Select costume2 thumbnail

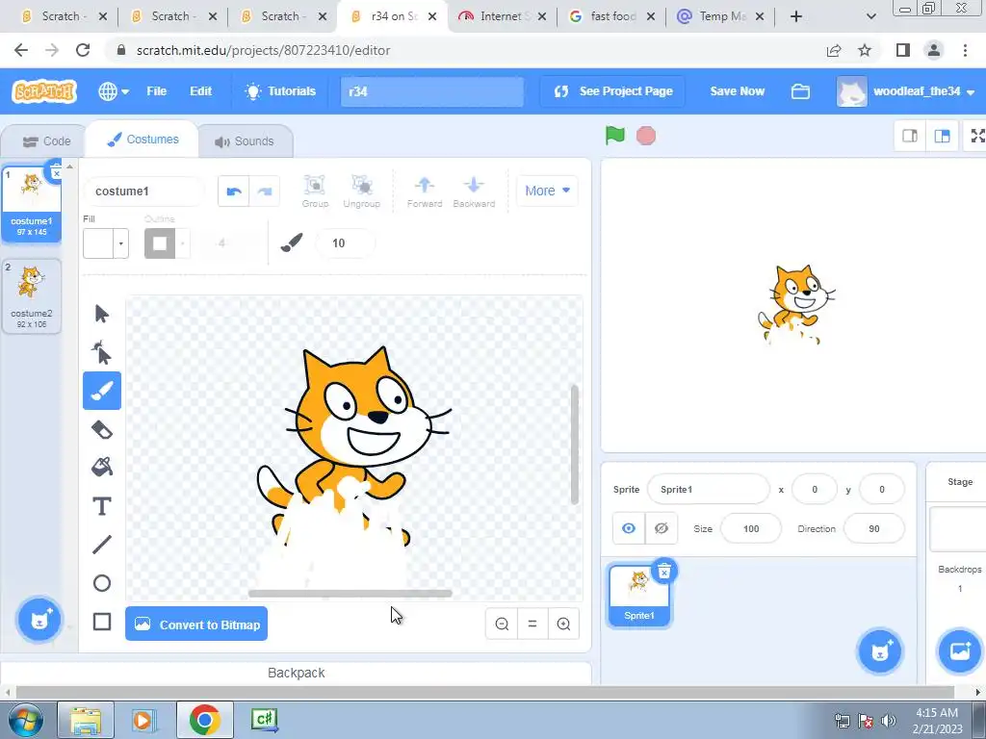[x=32, y=295]
